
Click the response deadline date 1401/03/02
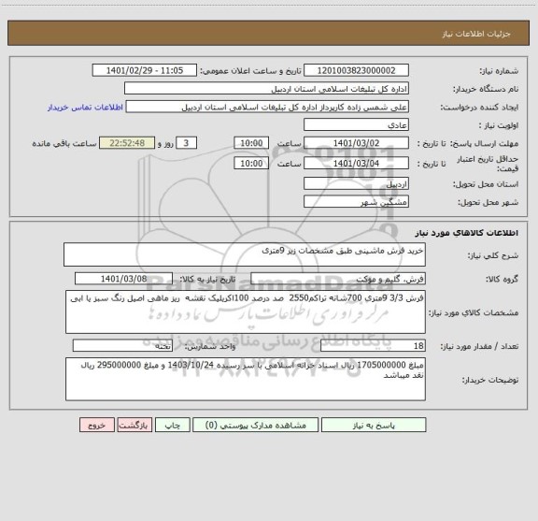pos(356,143)
